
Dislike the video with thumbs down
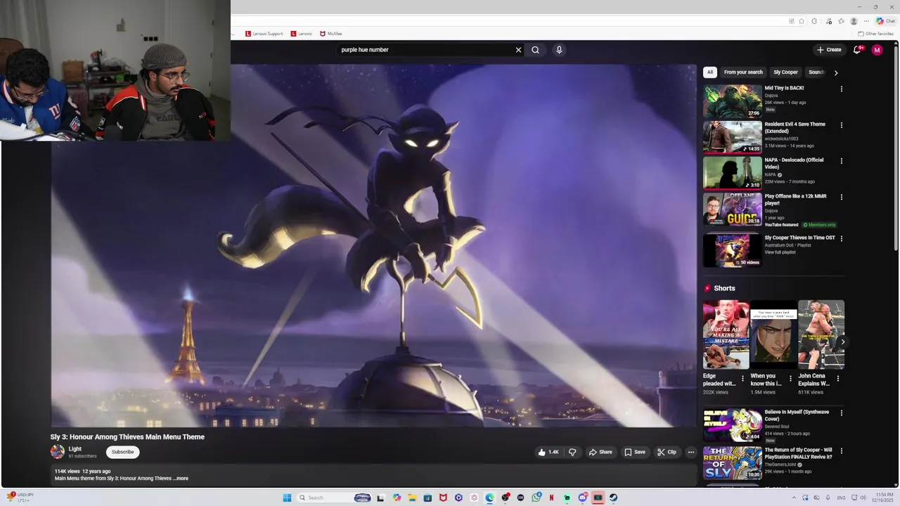(x=572, y=452)
